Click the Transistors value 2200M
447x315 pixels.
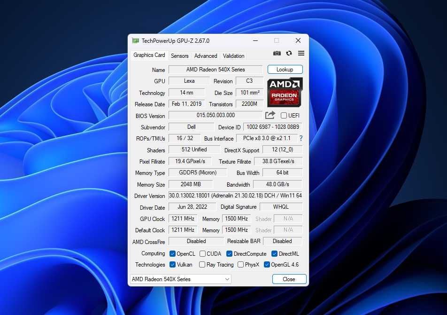249,104
